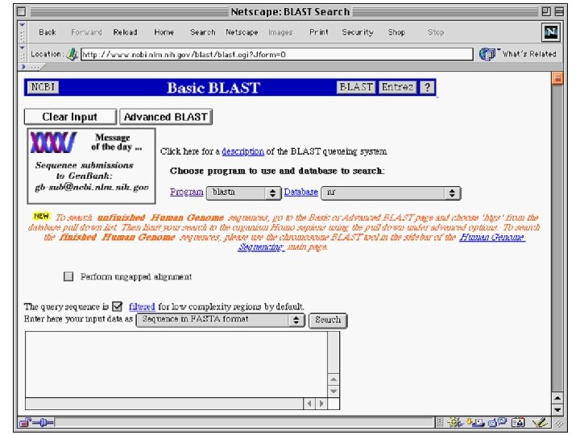Click the text area scroll down arrow
The width and height of the screenshot is (580, 435).
333,391
